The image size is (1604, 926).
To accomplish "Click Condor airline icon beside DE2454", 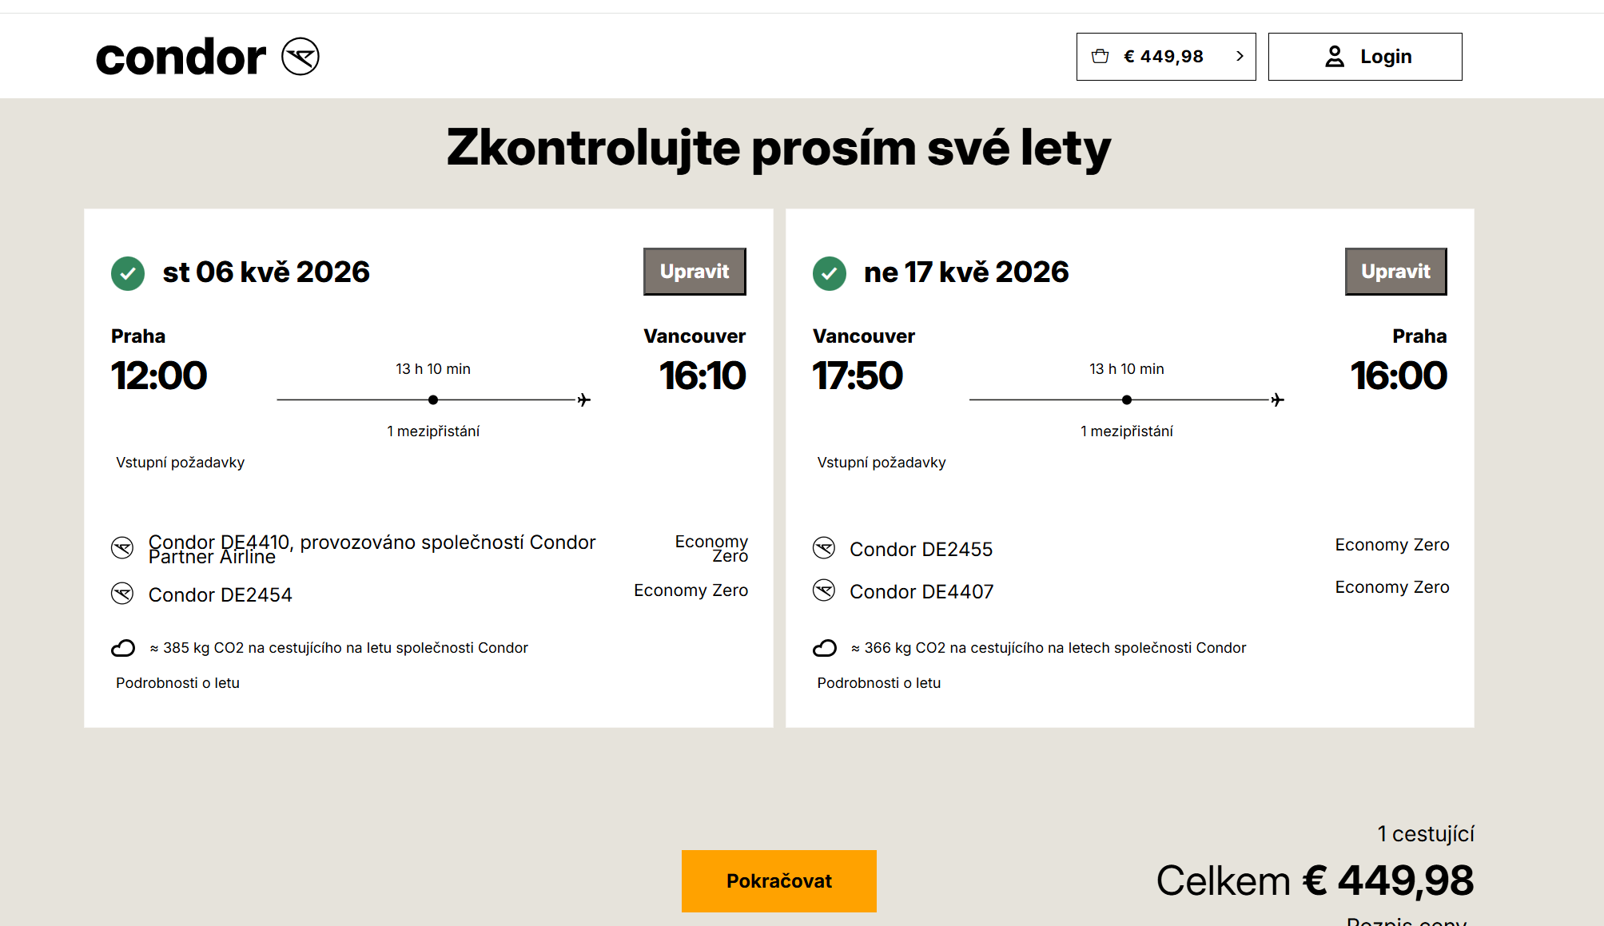I will point(122,594).
